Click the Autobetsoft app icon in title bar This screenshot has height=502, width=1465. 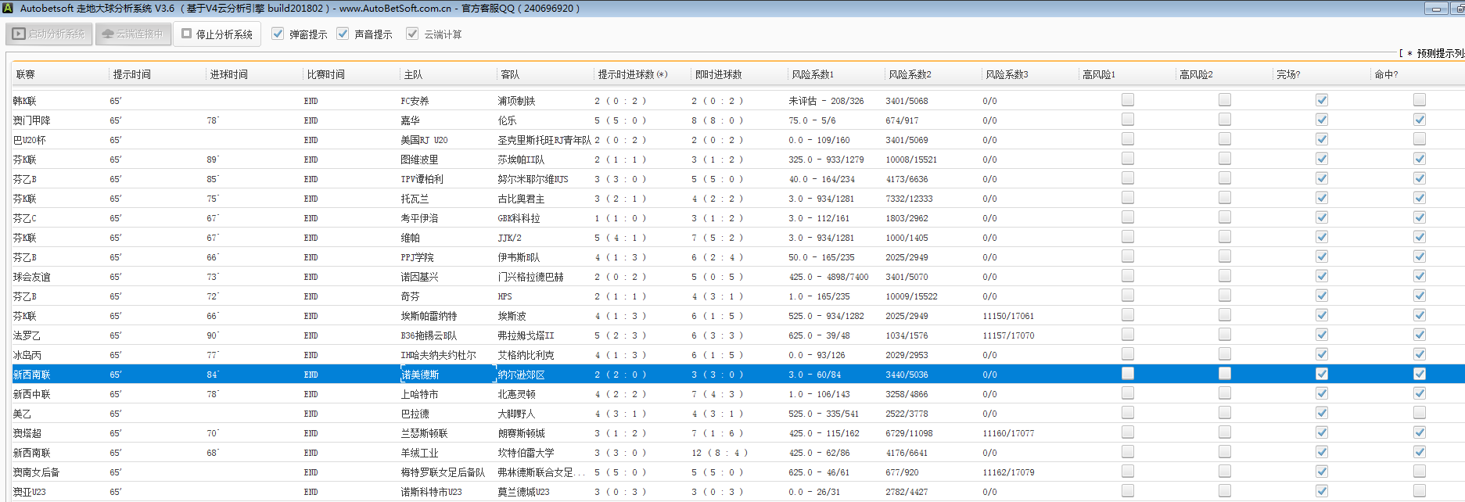pyautogui.click(x=8, y=8)
